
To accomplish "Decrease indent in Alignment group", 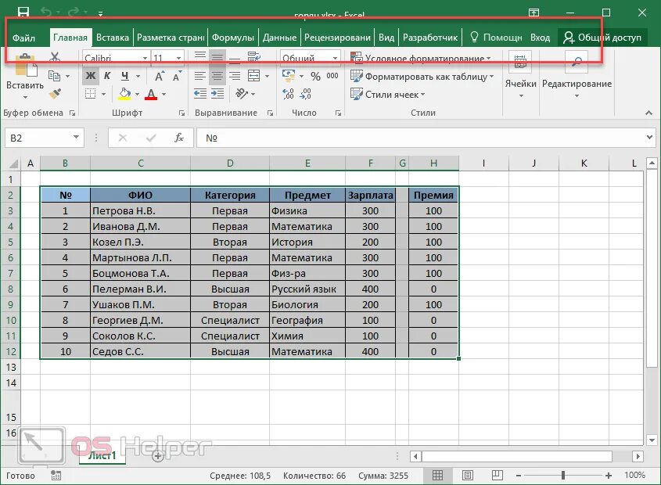I will coord(199,94).
